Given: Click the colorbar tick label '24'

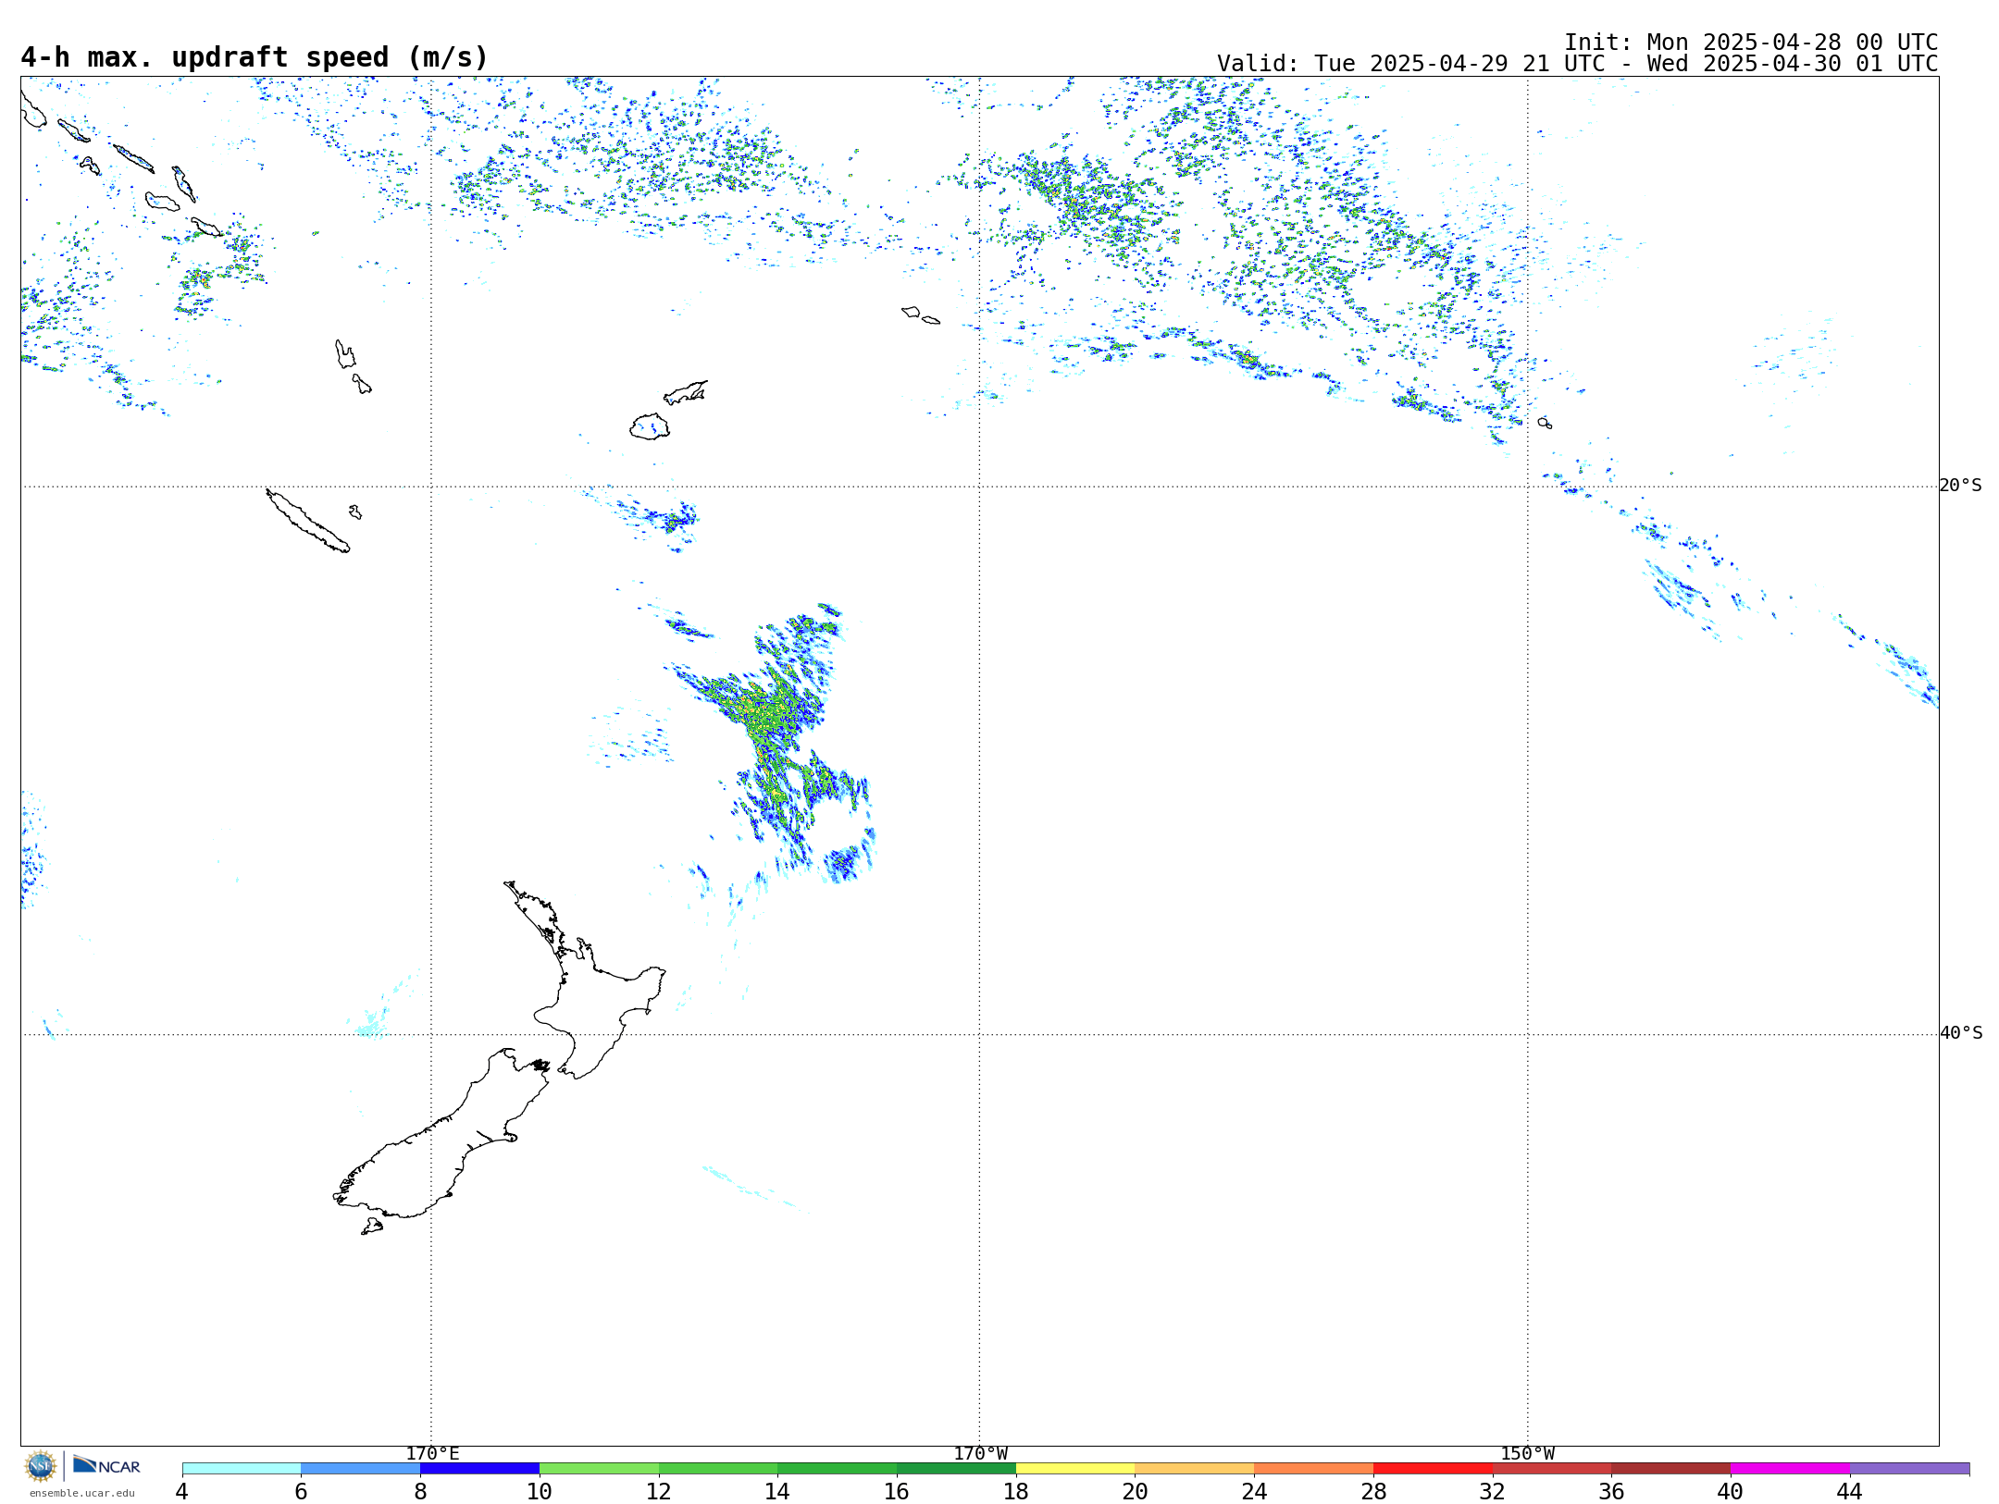Looking at the screenshot, I should coord(1254,1491).
